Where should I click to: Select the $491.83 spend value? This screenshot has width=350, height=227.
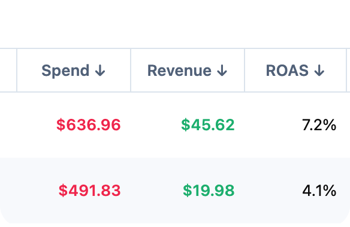click(x=89, y=191)
